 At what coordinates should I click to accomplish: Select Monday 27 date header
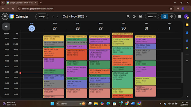(x=54, y=28)
